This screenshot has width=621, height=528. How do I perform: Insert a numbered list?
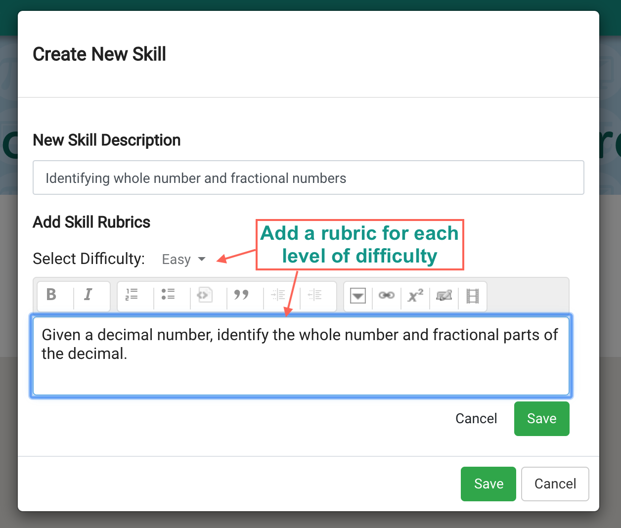tap(132, 295)
